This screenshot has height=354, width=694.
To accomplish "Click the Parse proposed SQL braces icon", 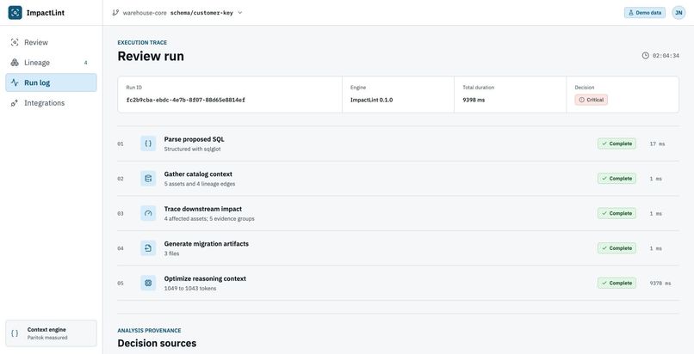I will tap(148, 143).
